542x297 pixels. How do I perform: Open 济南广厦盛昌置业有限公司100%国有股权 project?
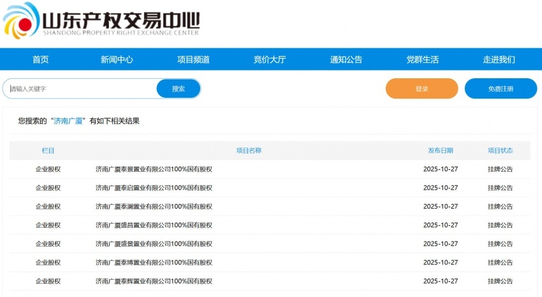point(154,225)
